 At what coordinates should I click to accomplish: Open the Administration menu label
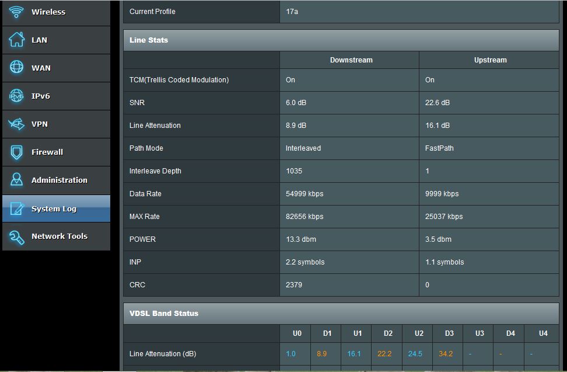tap(59, 180)
